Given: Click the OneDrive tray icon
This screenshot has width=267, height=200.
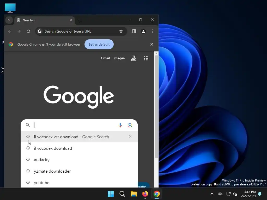Looking at the screenshot, I should click(x=220, y=194).
